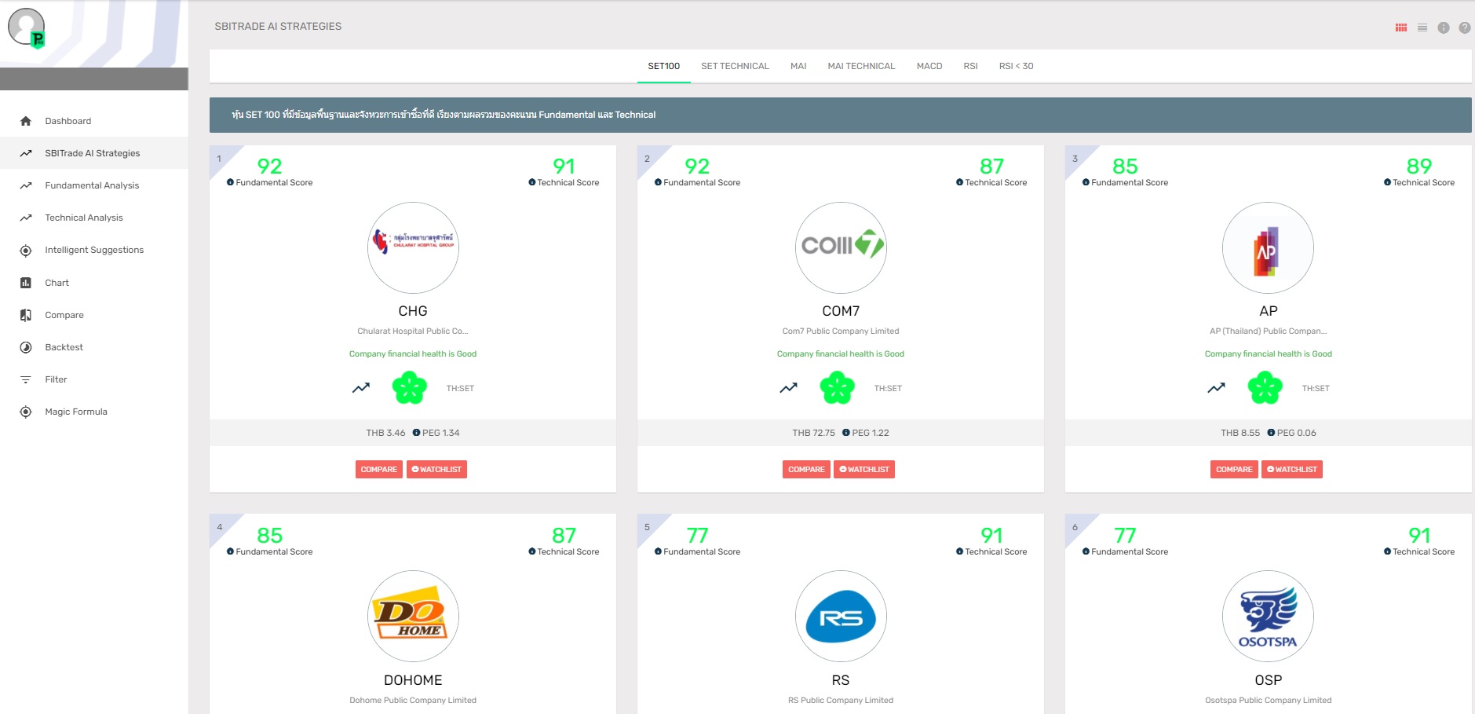The image size is (1475, 714).
Task: Click trend line icon on CHG card
Action: pos(361,388)
